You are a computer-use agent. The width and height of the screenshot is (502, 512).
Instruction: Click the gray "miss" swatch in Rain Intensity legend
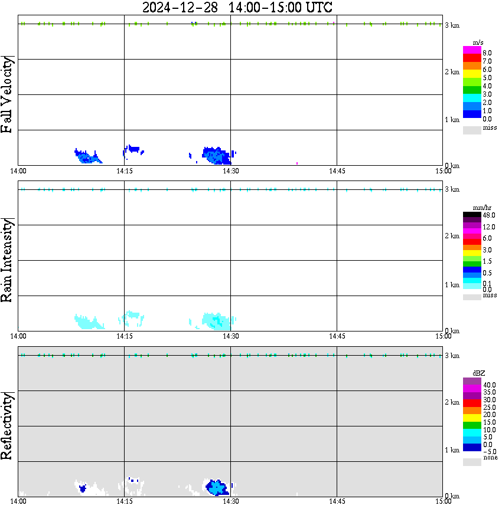472,297
